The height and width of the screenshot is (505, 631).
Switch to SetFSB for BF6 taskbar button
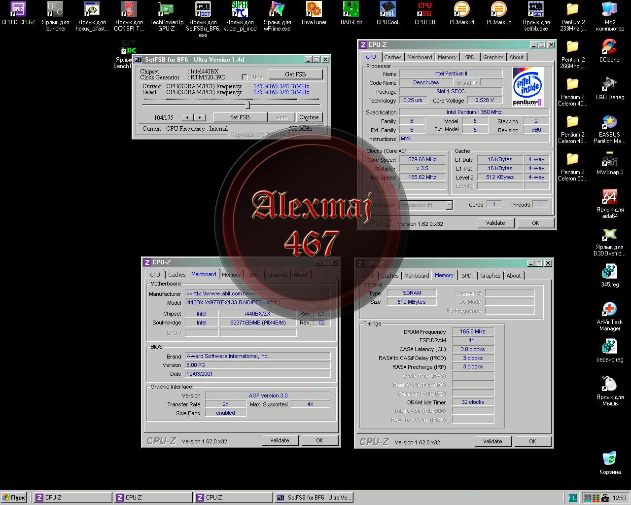(314, 498)
